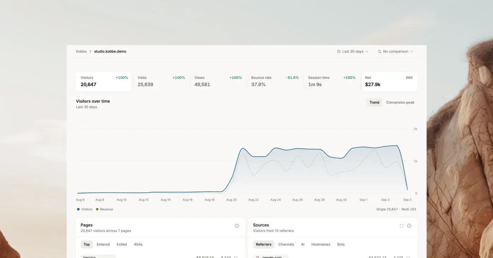This screenshot has width=493, height=258.
Task: Select the Views metric card
Action: tap(218, 82)
